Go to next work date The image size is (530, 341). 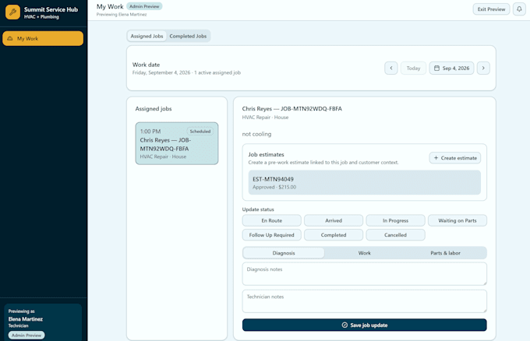[x=483, y=69]
